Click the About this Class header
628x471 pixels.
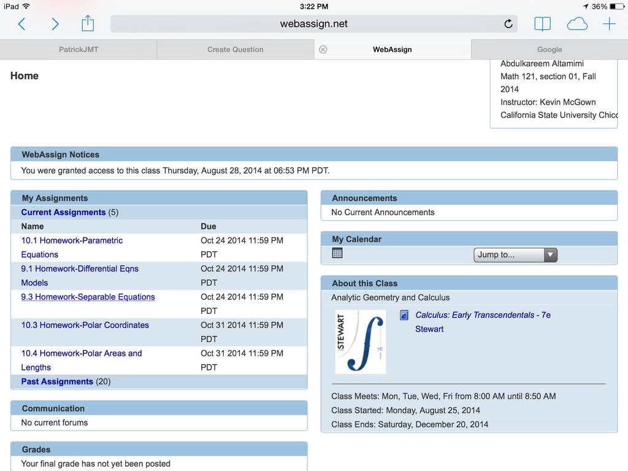coord(469,283)
